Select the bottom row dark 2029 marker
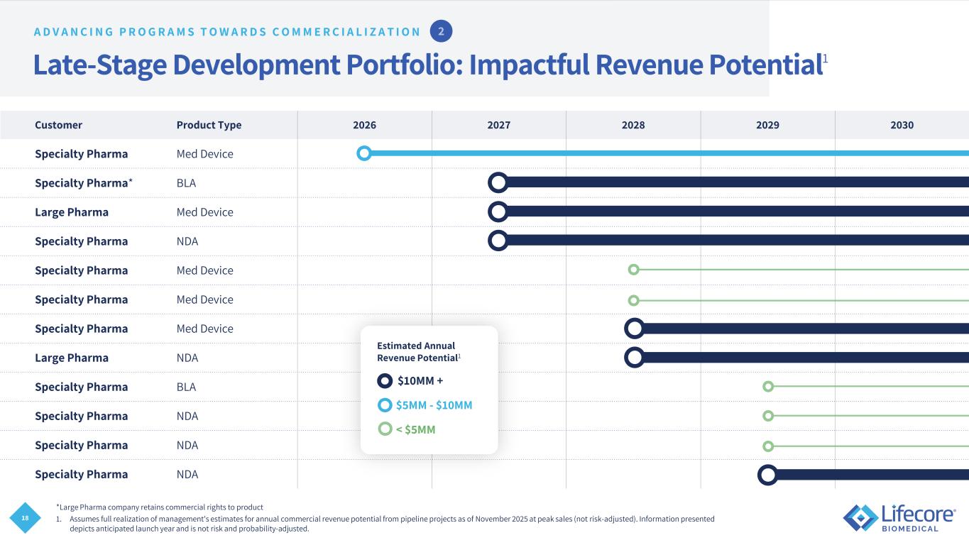This screenshot has height=545, width=969. click(767, 474)
